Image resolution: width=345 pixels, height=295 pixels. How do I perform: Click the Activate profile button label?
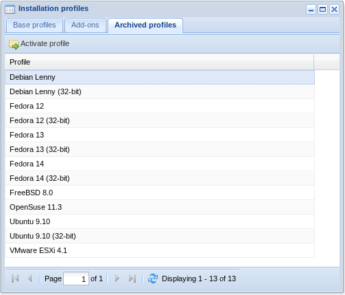[45, 43]
